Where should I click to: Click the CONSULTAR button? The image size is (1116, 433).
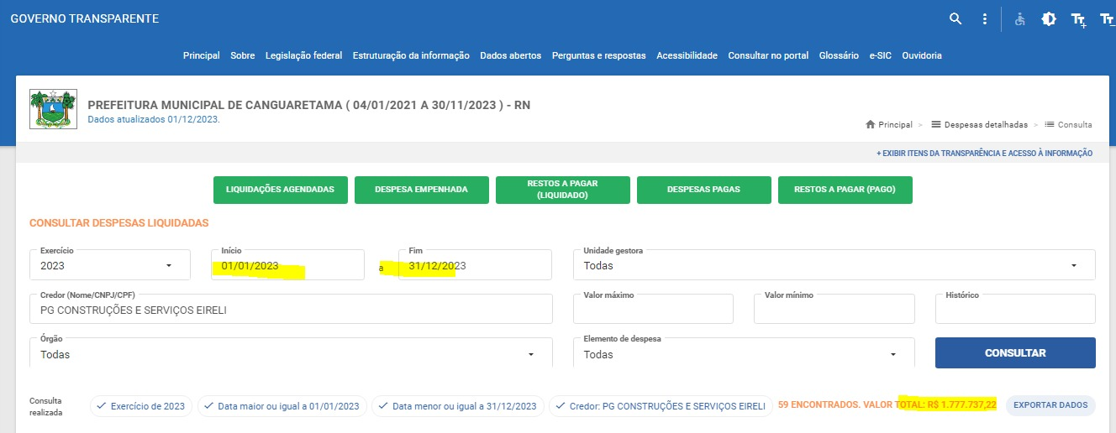[1015, 353]
